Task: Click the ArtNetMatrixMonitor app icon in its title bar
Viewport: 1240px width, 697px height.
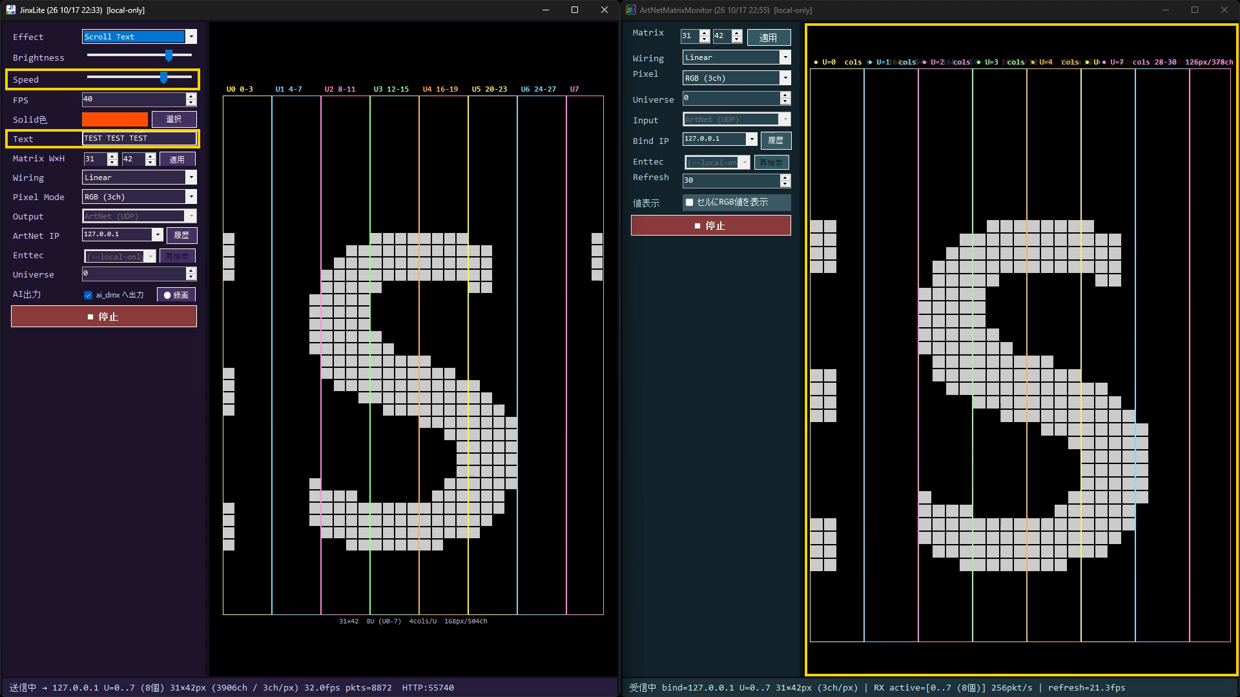Action: click(631, 10)
